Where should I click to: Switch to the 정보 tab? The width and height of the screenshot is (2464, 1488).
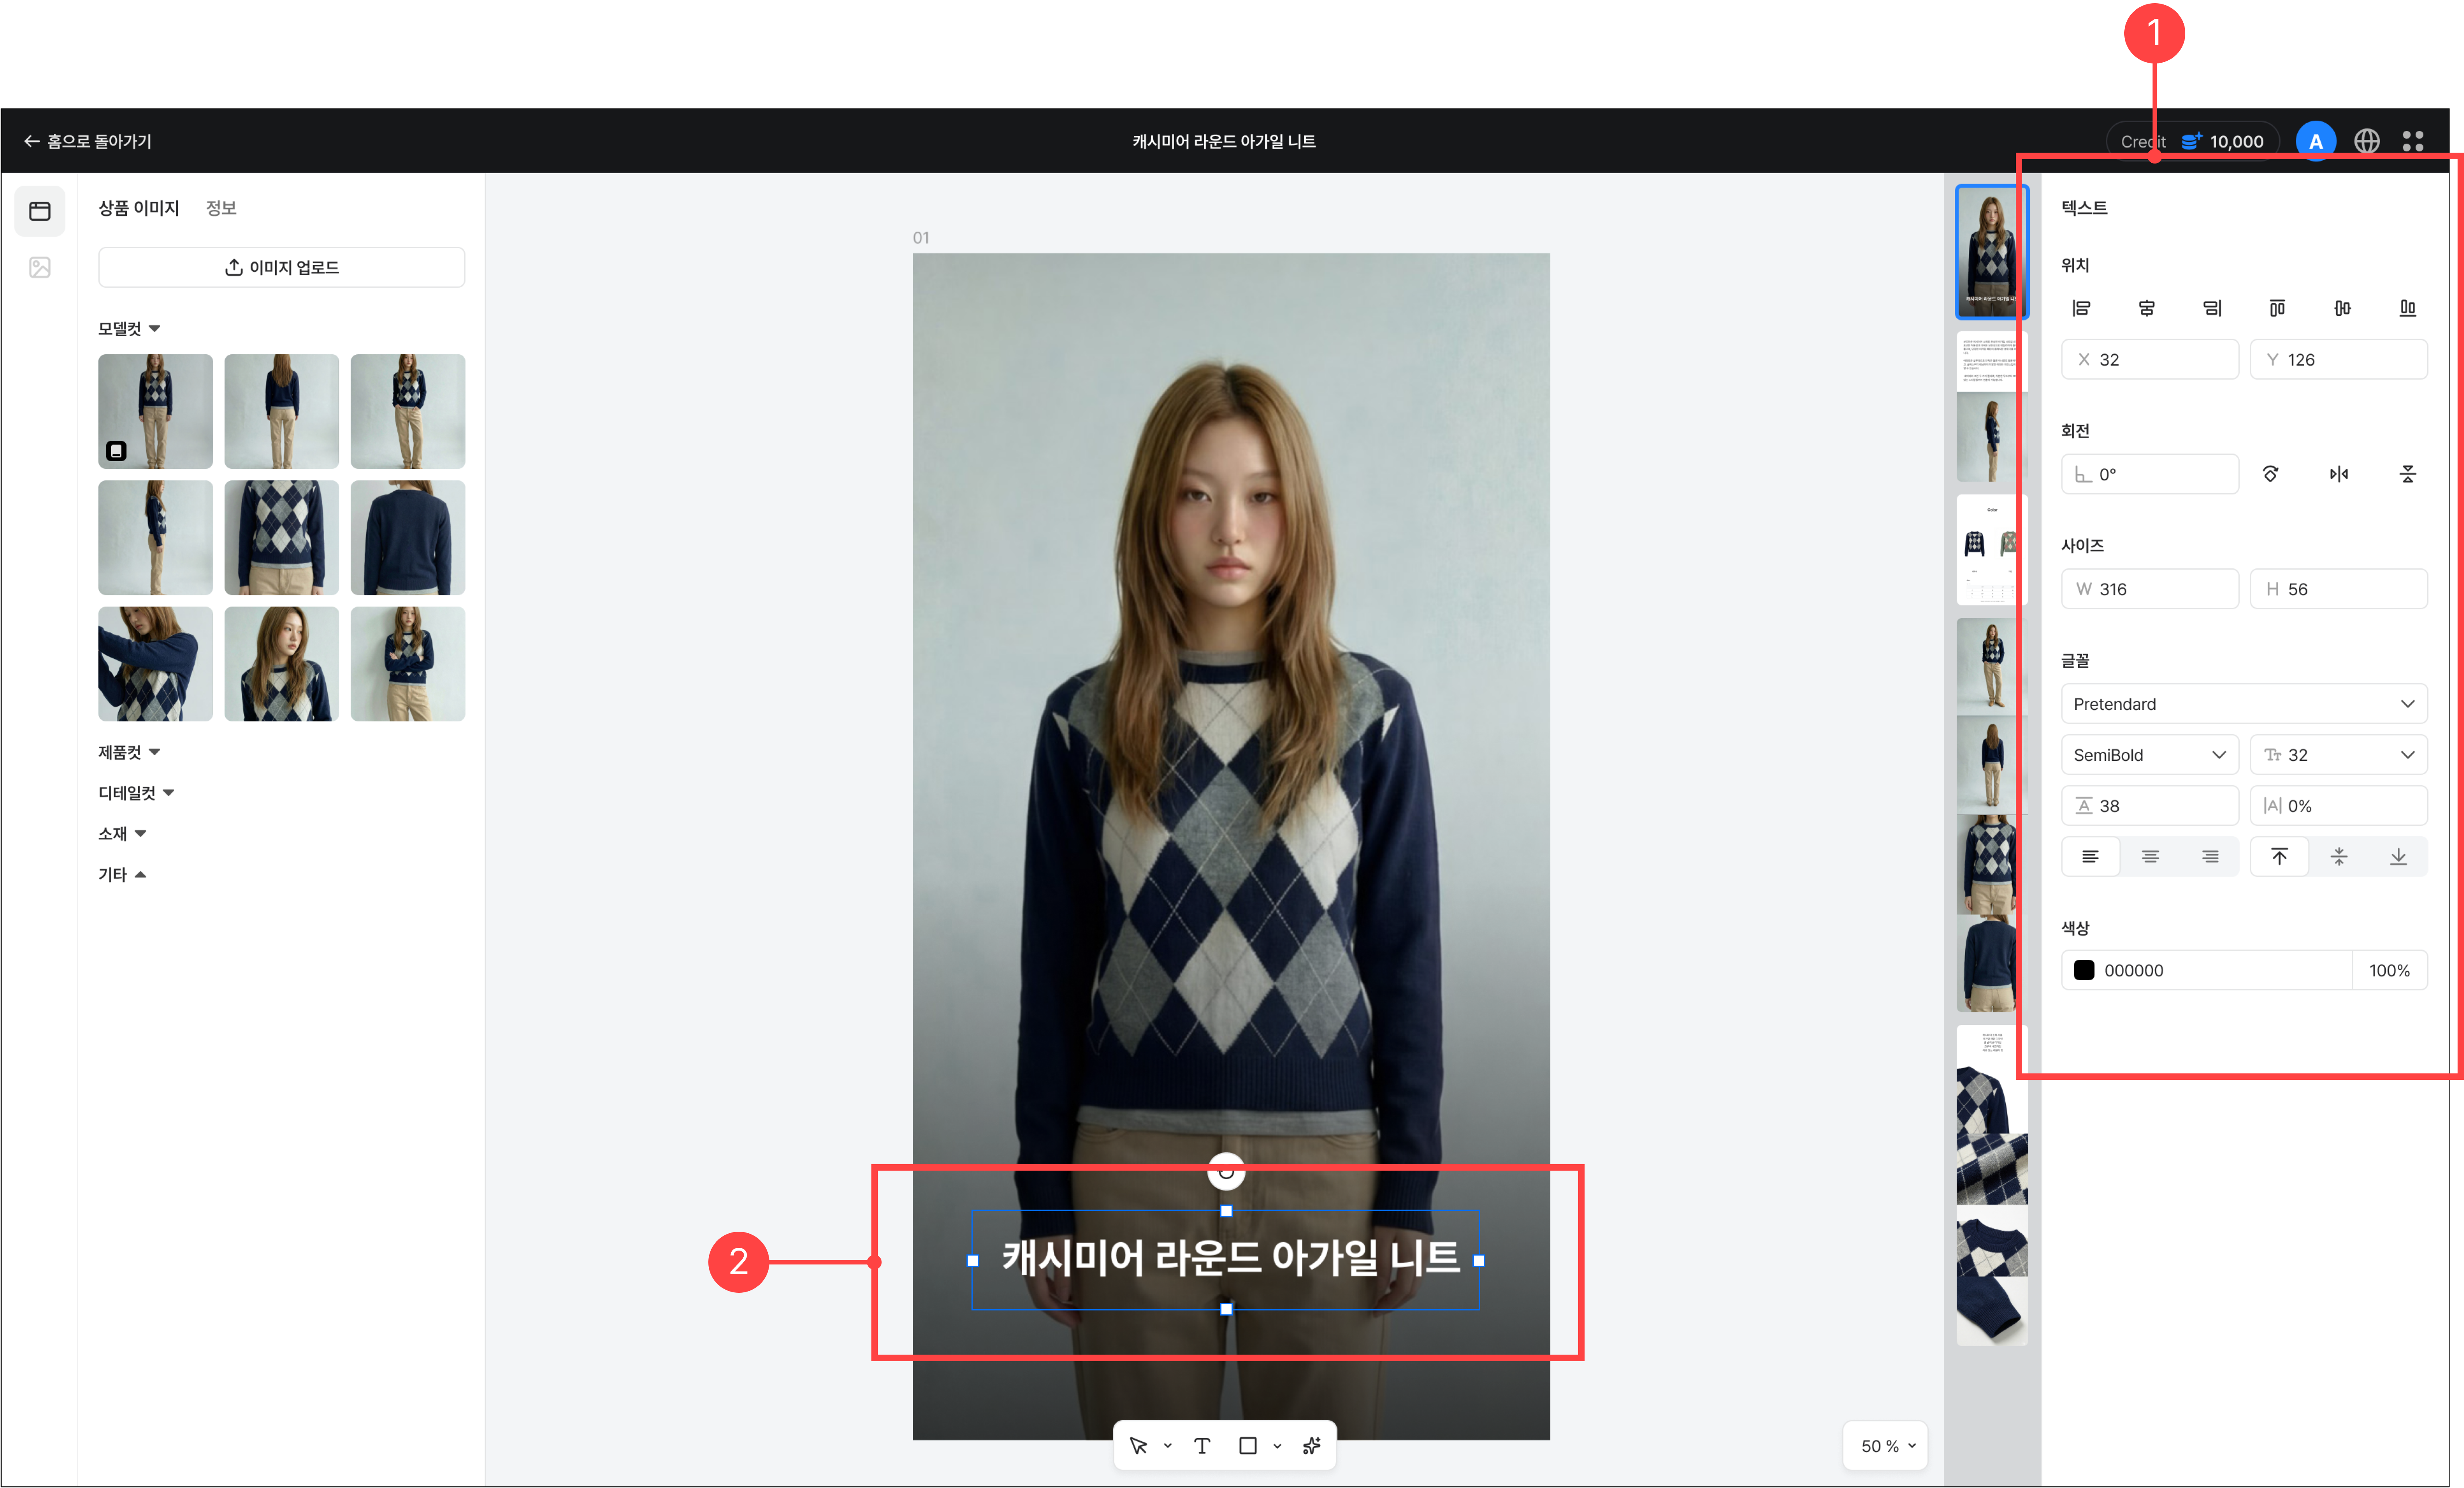point(221,207)
